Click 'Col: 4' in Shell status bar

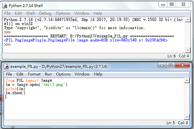coord(184,56)
